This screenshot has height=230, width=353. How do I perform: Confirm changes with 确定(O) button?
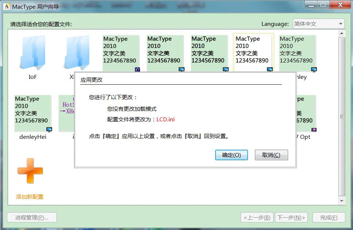[x=232, y=155]
